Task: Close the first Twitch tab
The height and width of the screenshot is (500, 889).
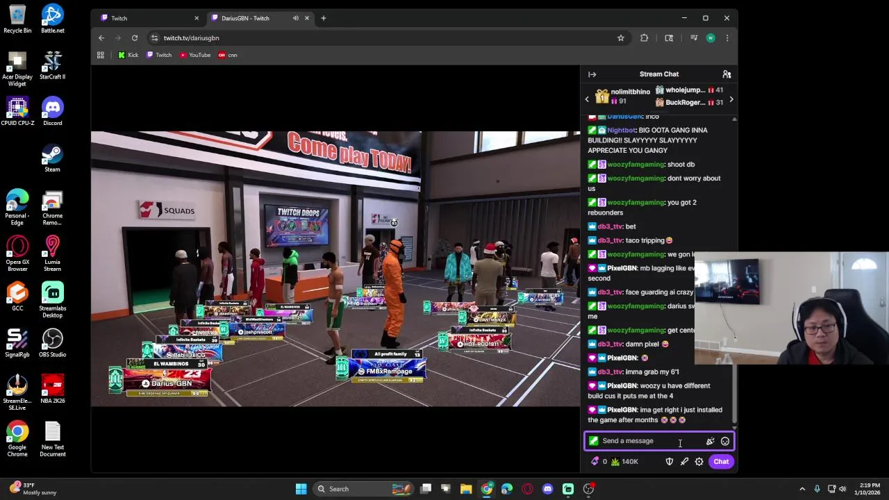Action: point(197,18)
